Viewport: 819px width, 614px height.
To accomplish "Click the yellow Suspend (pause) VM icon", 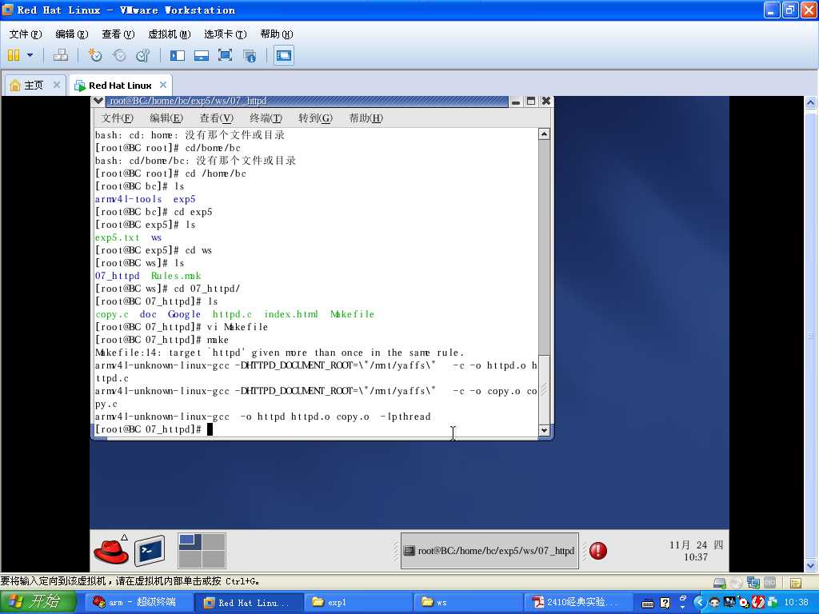I will [x=14, y=55].
